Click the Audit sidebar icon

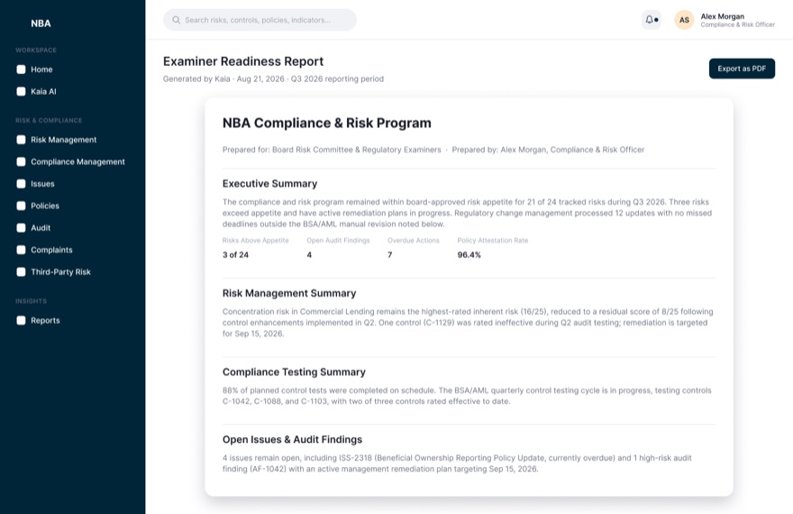[x=22, y=227]
